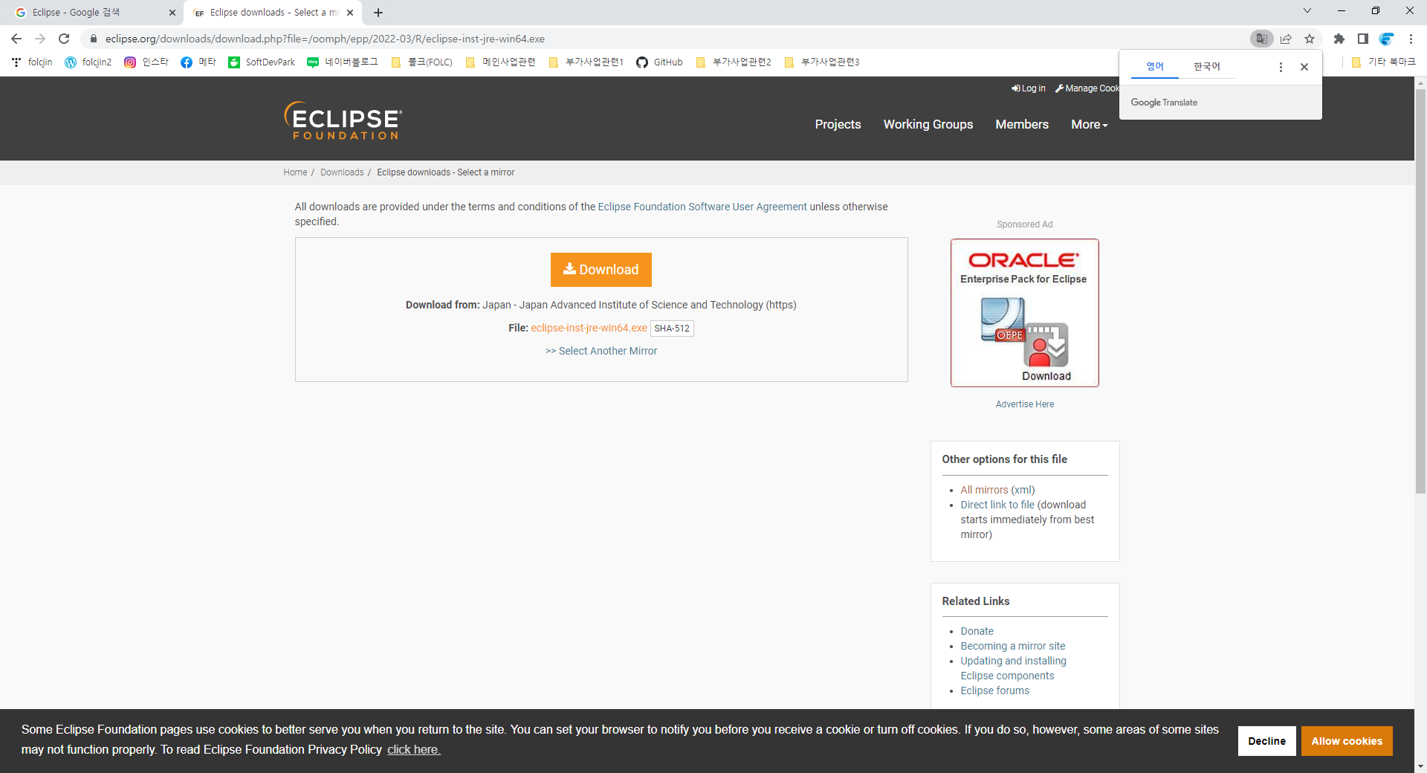Open a new browser tab
Screen dimensions: 1427x773
[378, 13]
